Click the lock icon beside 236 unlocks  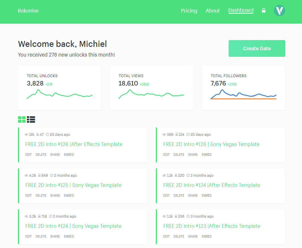(x=176, y=216)
